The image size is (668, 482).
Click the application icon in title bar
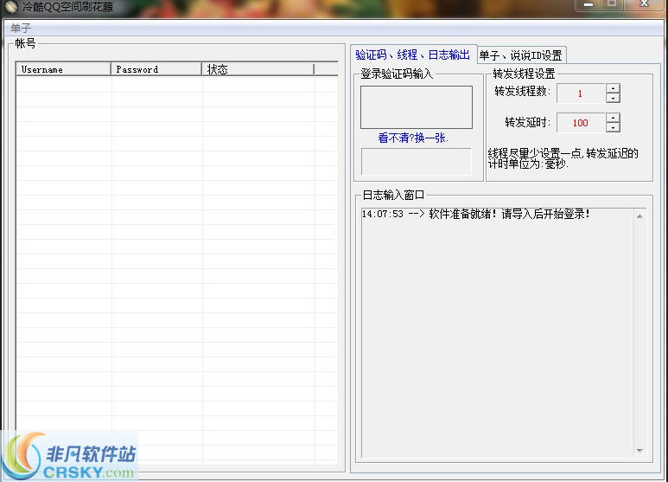click(11, 7)
